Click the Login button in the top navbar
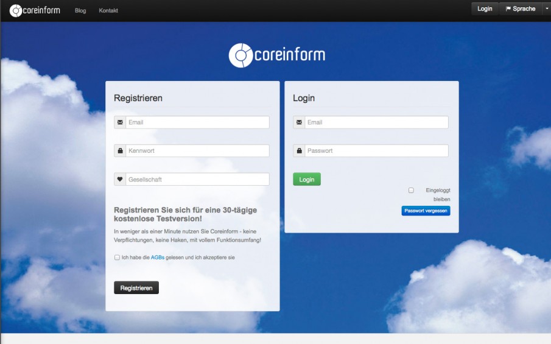This screenshot has height=344, width=551. point(485,9)
